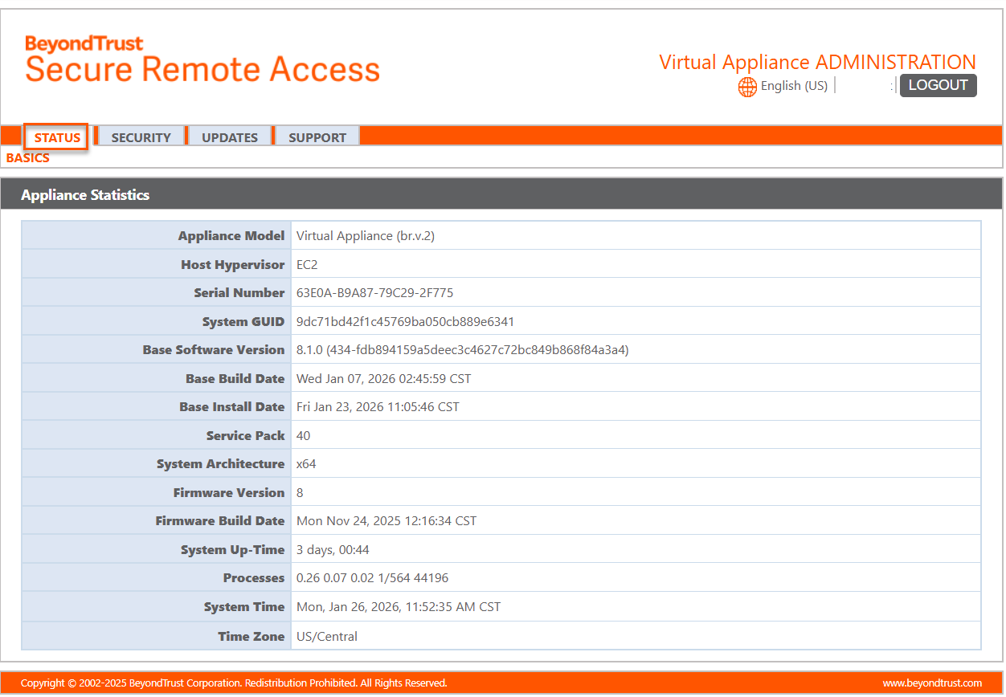Image resolution: width=1006 pixels, height=697 pixels.
Task: Select the Virtual Appliance (br.v.2) value
Action: pos(366,236)
